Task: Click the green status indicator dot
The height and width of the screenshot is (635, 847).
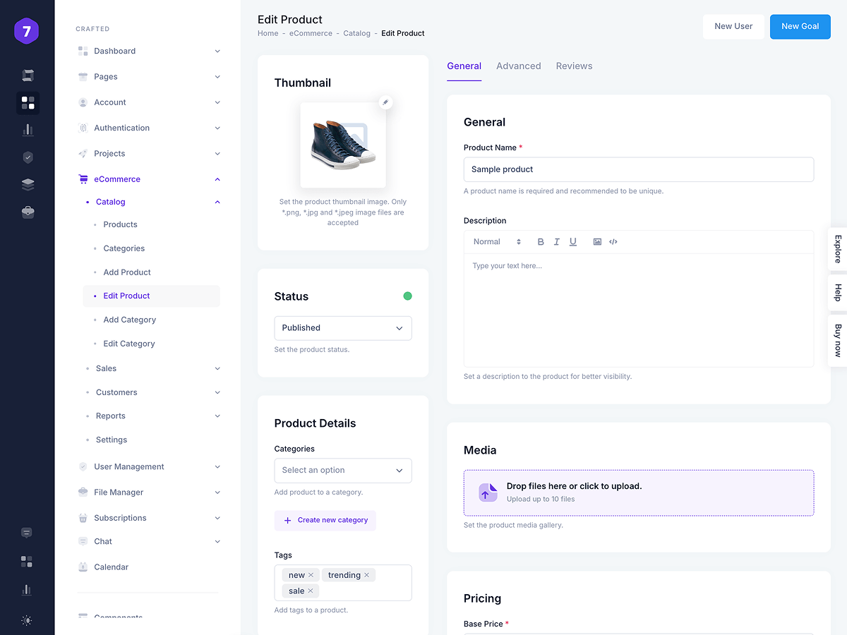Action: (x=407, y=296)
